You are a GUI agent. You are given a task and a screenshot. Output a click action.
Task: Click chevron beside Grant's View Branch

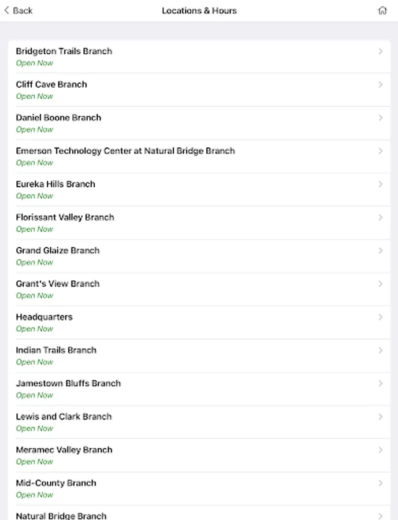(380, 284)
